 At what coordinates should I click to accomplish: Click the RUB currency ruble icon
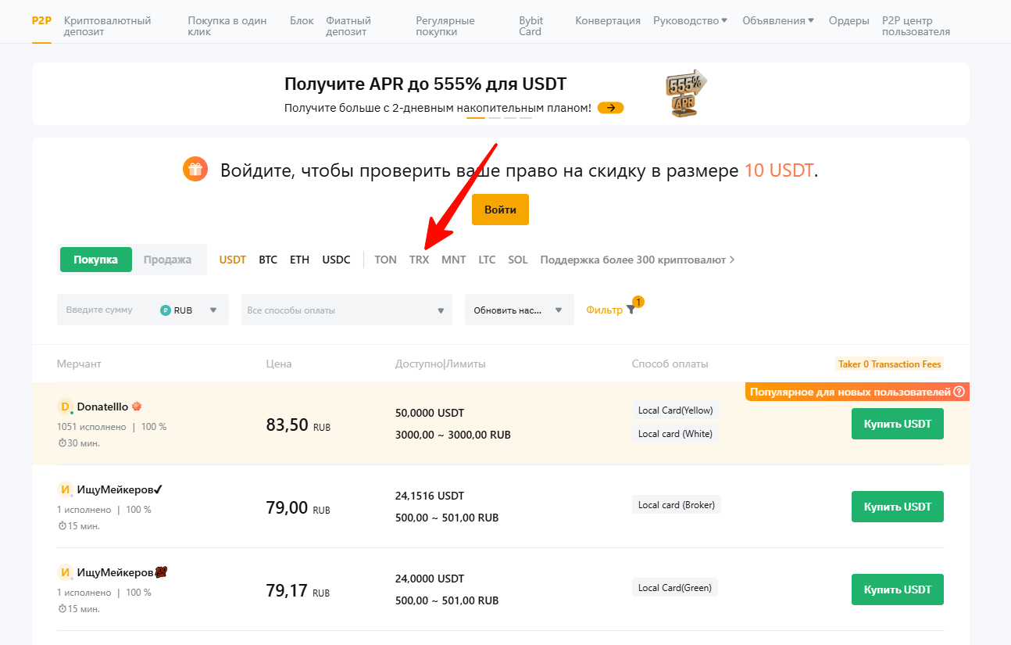coord(165,310)
